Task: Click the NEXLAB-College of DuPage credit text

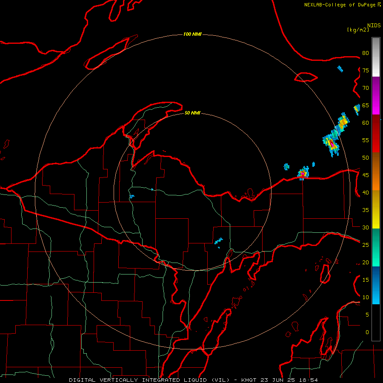Action: tap(343, 5)
